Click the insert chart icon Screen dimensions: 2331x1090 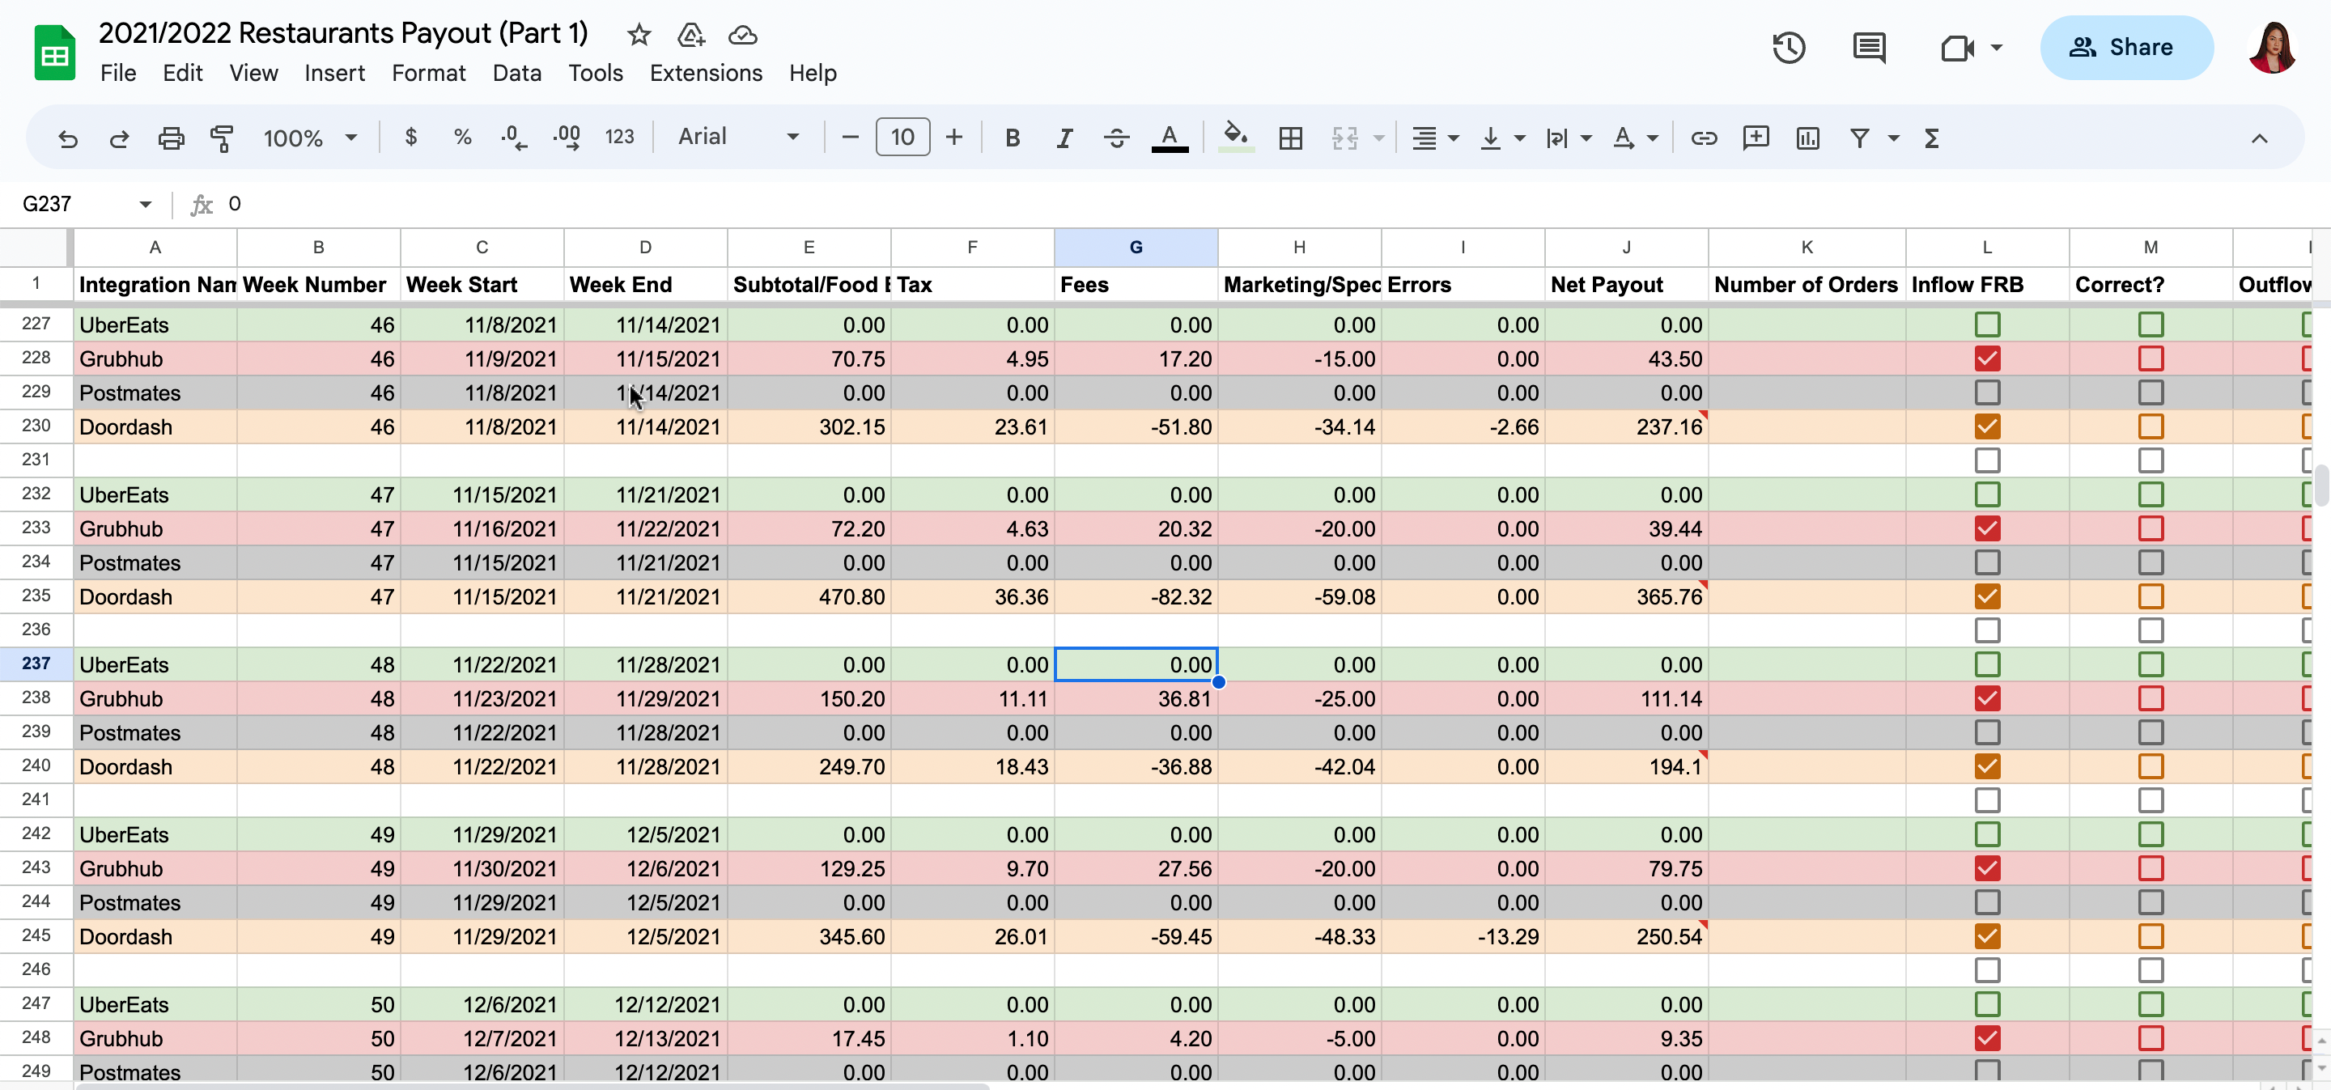click(x=1807, y=138)
